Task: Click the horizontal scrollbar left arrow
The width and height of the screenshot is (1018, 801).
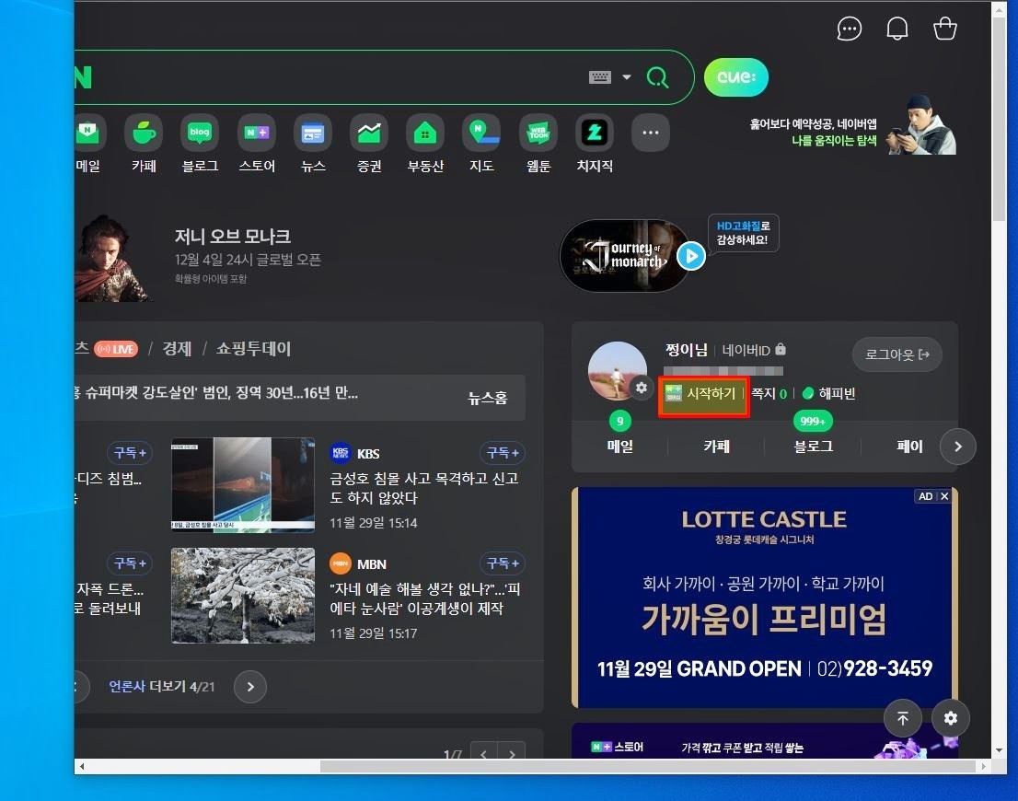Action: [x=81, y=767]
